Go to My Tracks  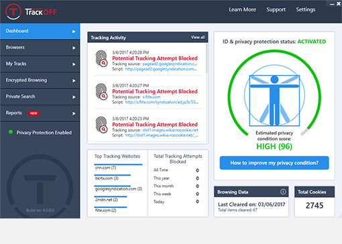click(x=40, y=64)
